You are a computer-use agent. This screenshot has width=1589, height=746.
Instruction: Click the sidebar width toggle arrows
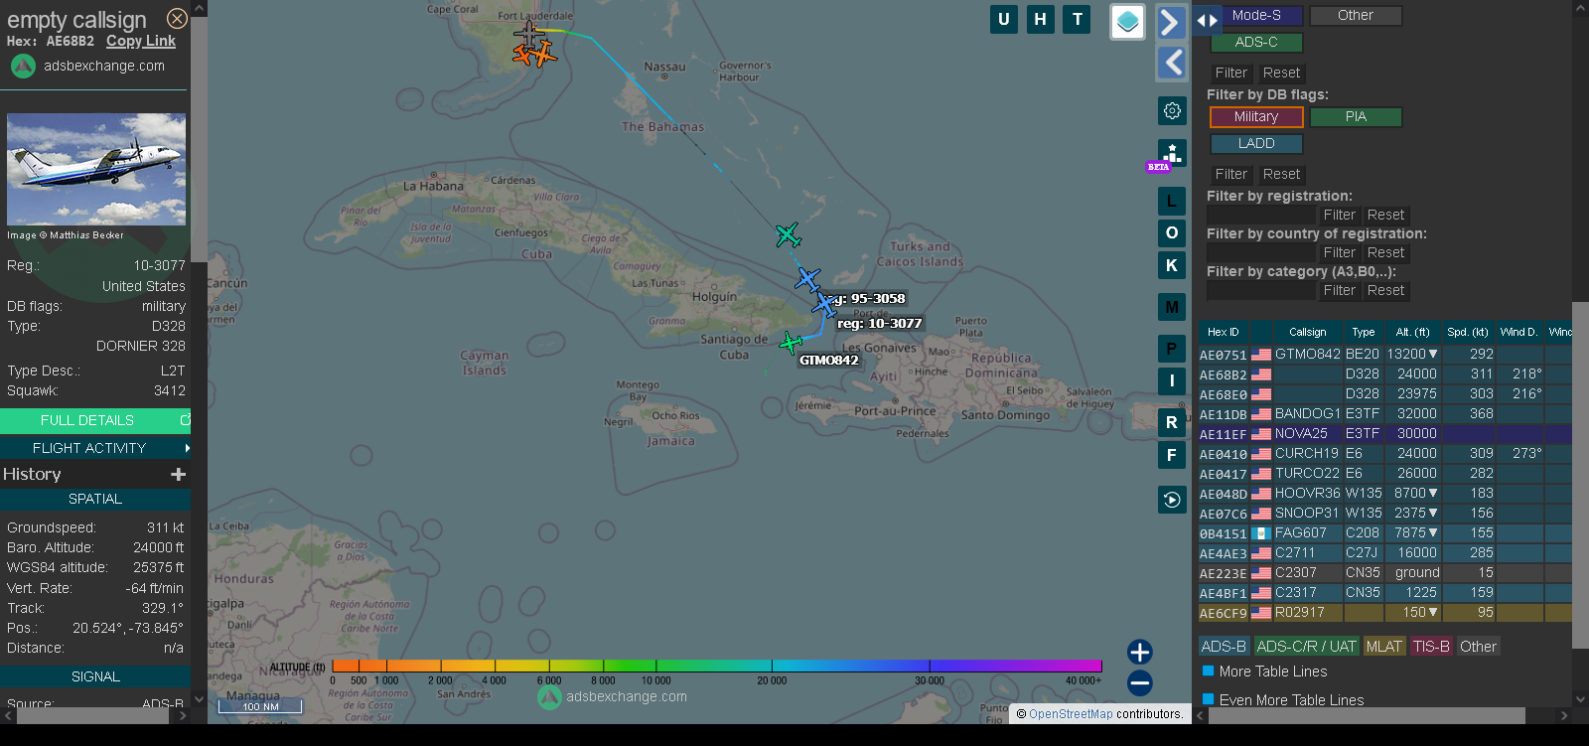pyautogui.click(x=1207, y=20)
